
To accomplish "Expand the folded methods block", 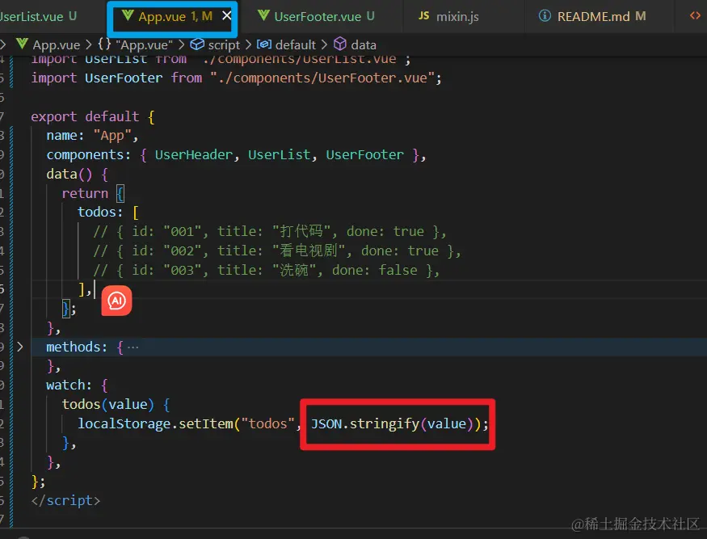I will 19,347.
